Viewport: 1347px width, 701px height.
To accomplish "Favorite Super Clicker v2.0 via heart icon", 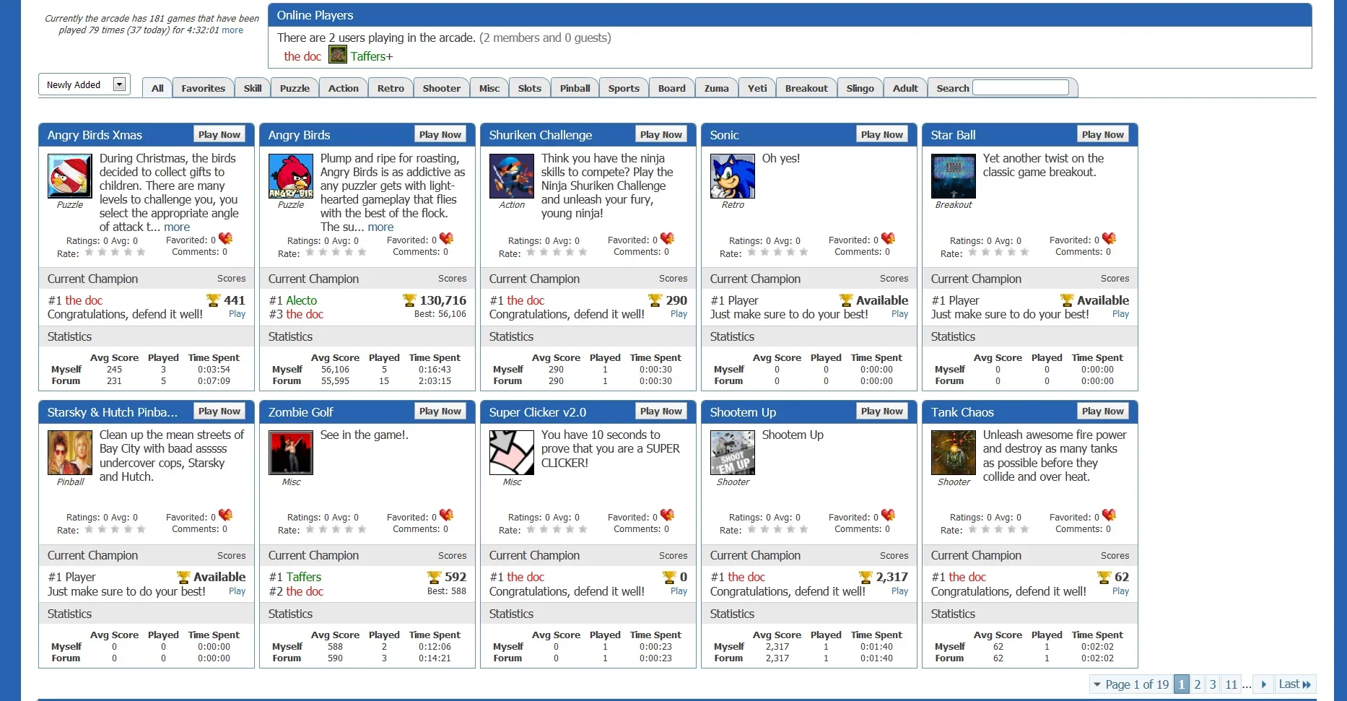I will coord(668,515).
